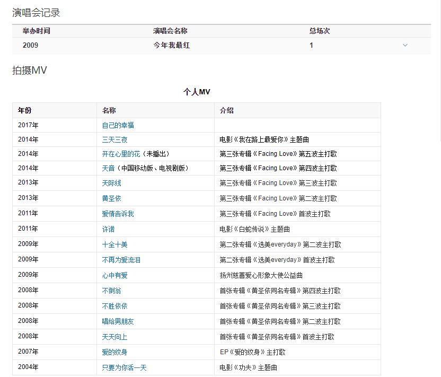Open the 开在心里的花 link

click(121, 154)
